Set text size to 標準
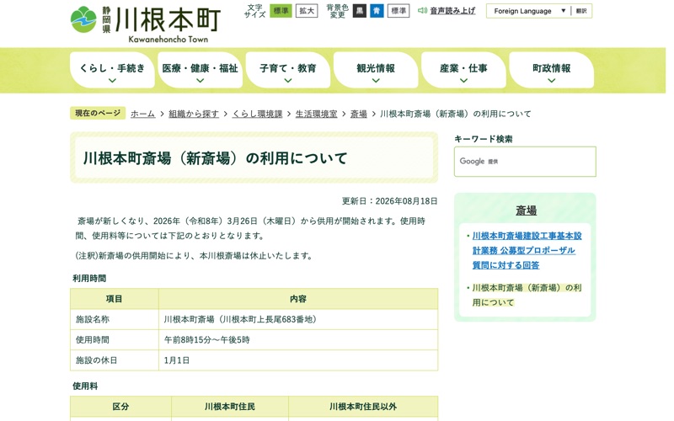Screen dimensions: 674x421 tap(281, 11)
